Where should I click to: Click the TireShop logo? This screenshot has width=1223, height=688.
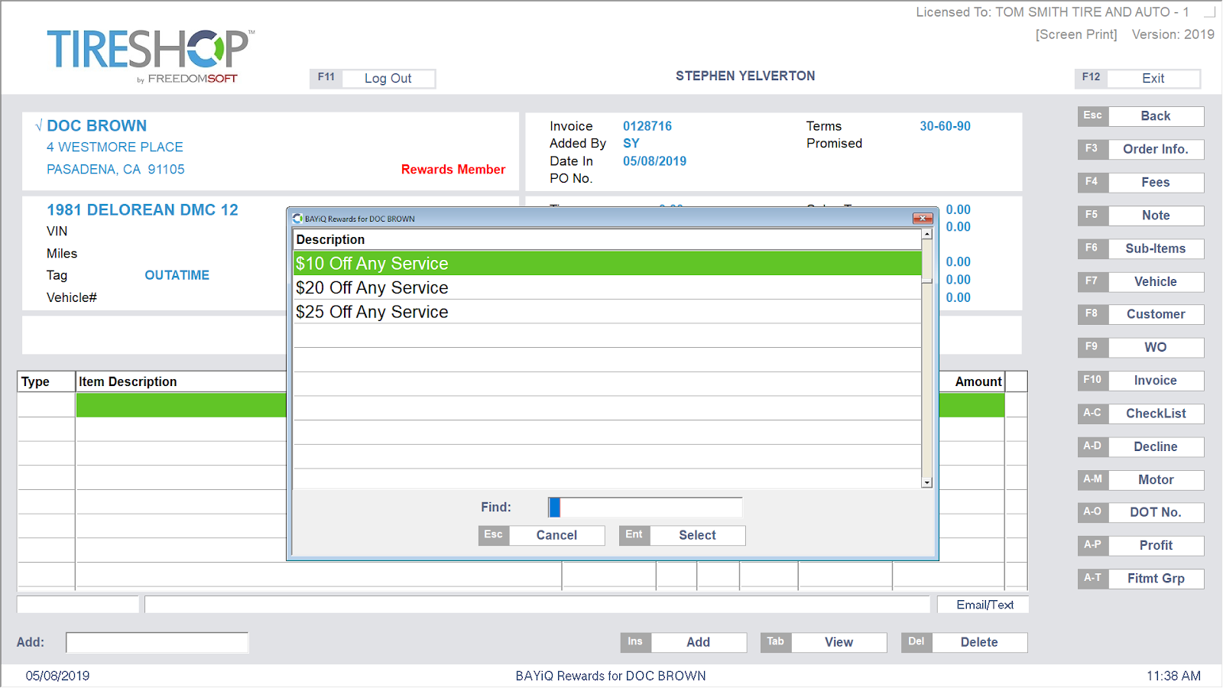[x=151, y=57]
